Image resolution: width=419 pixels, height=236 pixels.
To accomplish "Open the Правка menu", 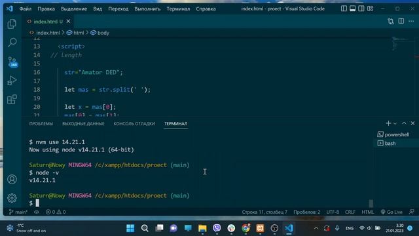I will tap(46, 9).
